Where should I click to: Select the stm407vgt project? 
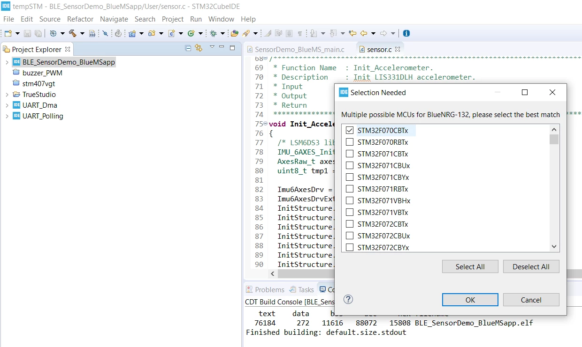(x=39, y=83)
